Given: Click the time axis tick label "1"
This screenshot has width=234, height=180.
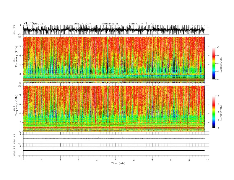Looking at the screenshot, I should pos(42,160).
